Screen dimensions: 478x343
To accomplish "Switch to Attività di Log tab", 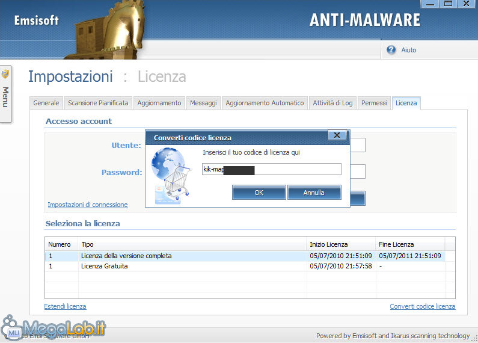I will [332, 103].
